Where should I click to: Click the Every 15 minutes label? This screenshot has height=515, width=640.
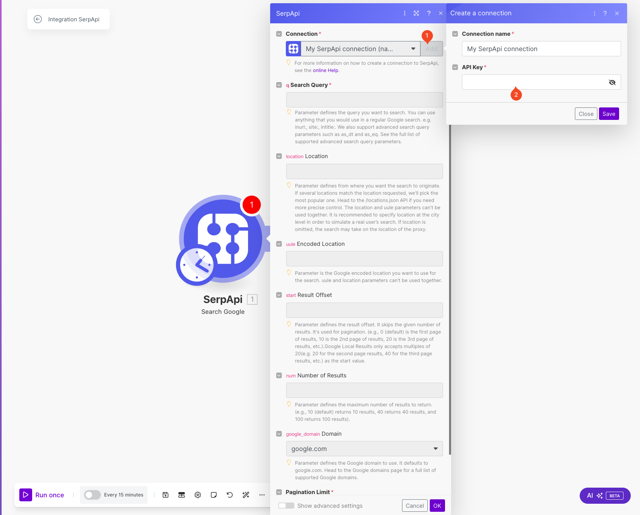coord(123,495)
